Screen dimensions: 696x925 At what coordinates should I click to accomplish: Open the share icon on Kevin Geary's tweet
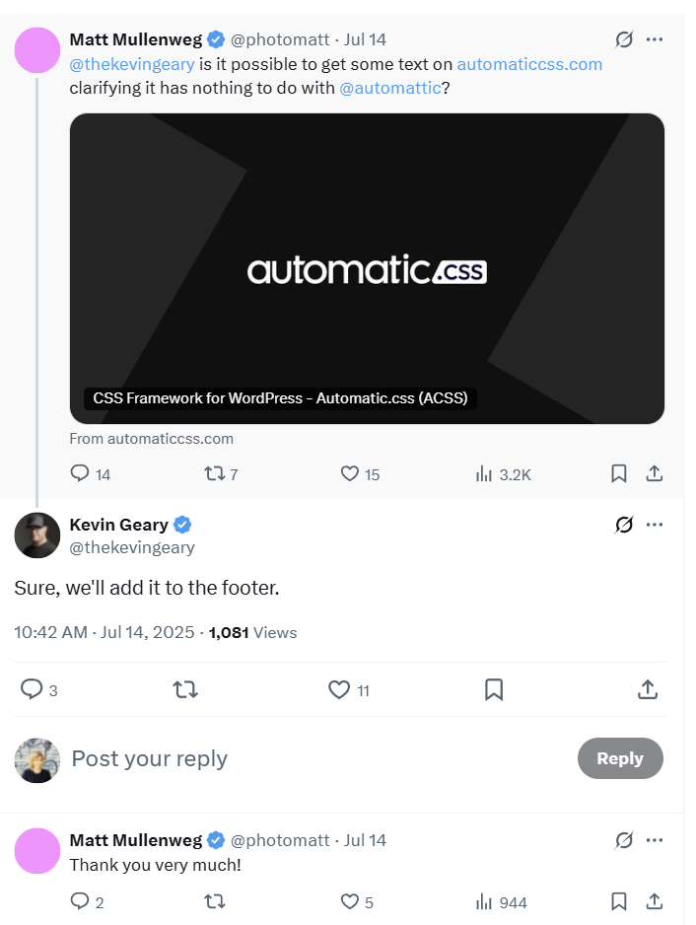pos(647,689)
